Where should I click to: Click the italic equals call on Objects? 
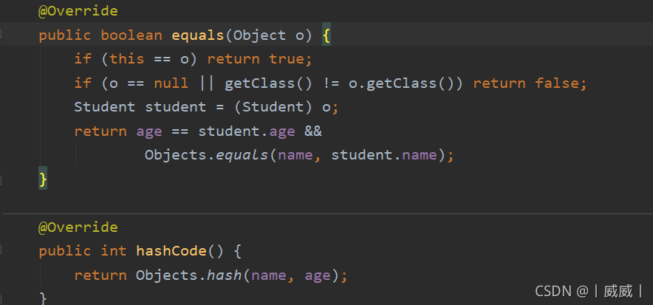[x=242, y=155]
